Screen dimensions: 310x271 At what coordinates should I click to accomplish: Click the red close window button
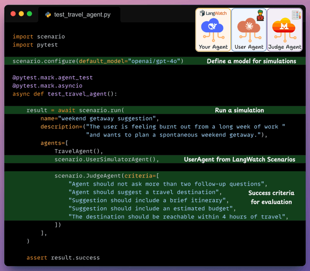click(x=13, y=14)
